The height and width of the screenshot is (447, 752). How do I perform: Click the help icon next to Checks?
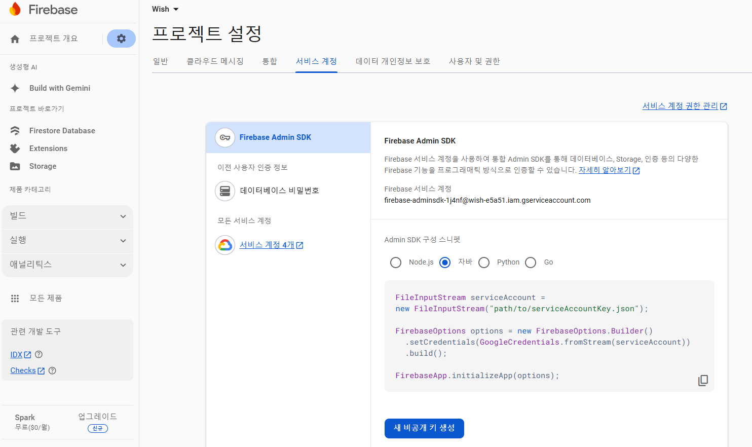[x=52, y=371]
